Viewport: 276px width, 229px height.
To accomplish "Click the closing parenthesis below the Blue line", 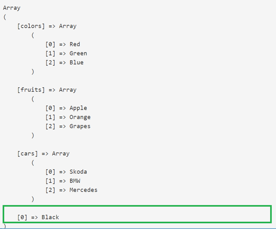I will point(33,72).
